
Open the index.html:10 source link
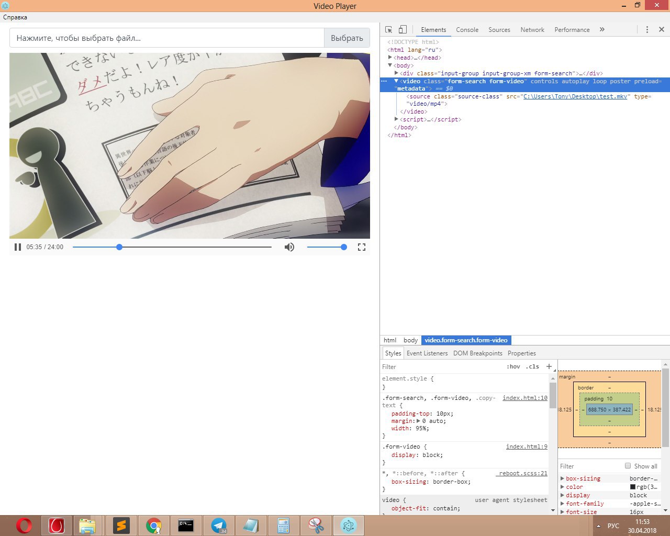pos(525,398)
